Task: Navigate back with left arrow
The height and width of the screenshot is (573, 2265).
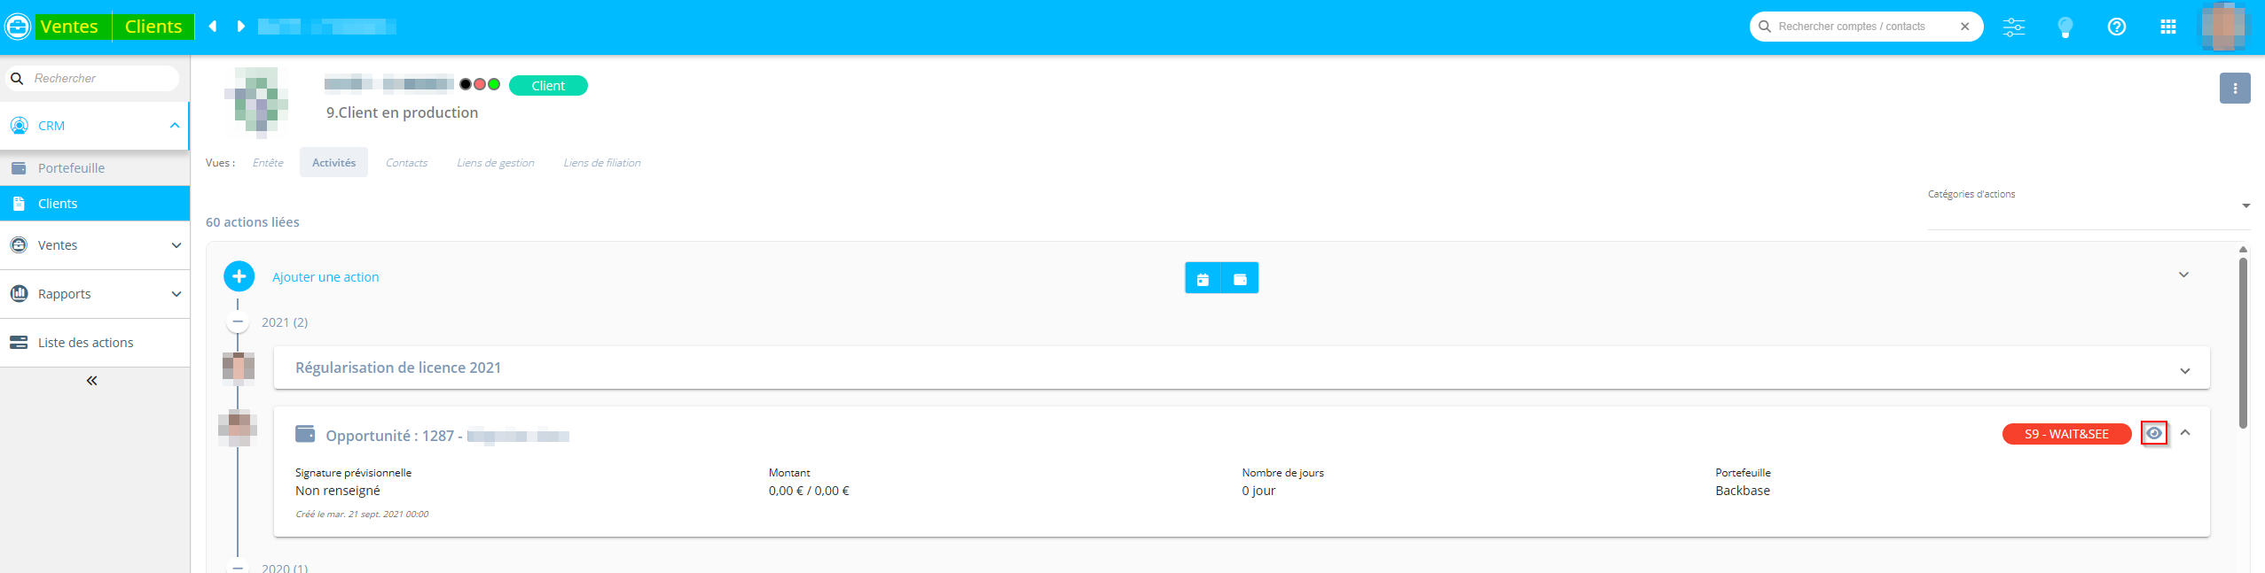Action: pyautogui.click(x=213, y=27)
